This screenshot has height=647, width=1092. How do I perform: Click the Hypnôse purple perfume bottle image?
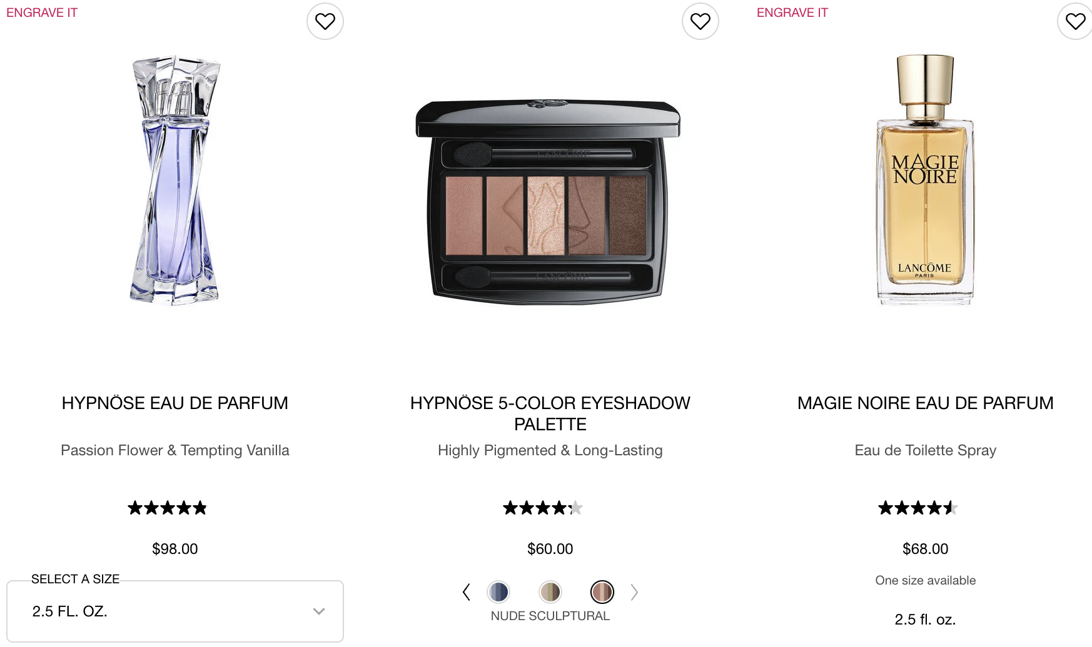point(175,180)
